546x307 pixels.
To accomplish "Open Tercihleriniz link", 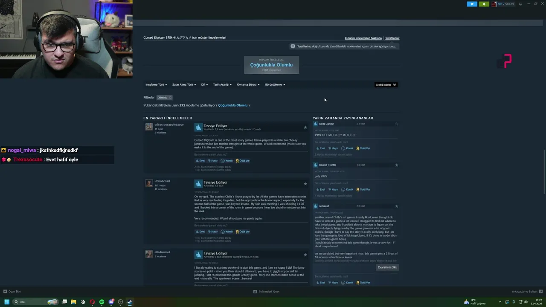I will click(x=392, y=38).
